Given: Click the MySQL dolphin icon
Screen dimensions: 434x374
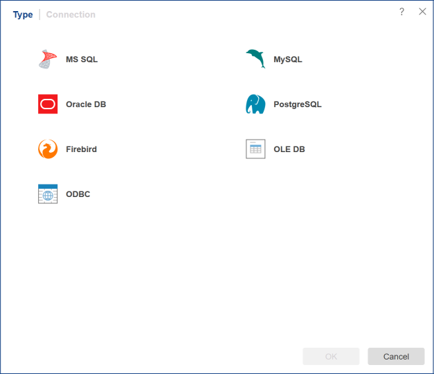Looking at the screenshot, I should [255, 59].
